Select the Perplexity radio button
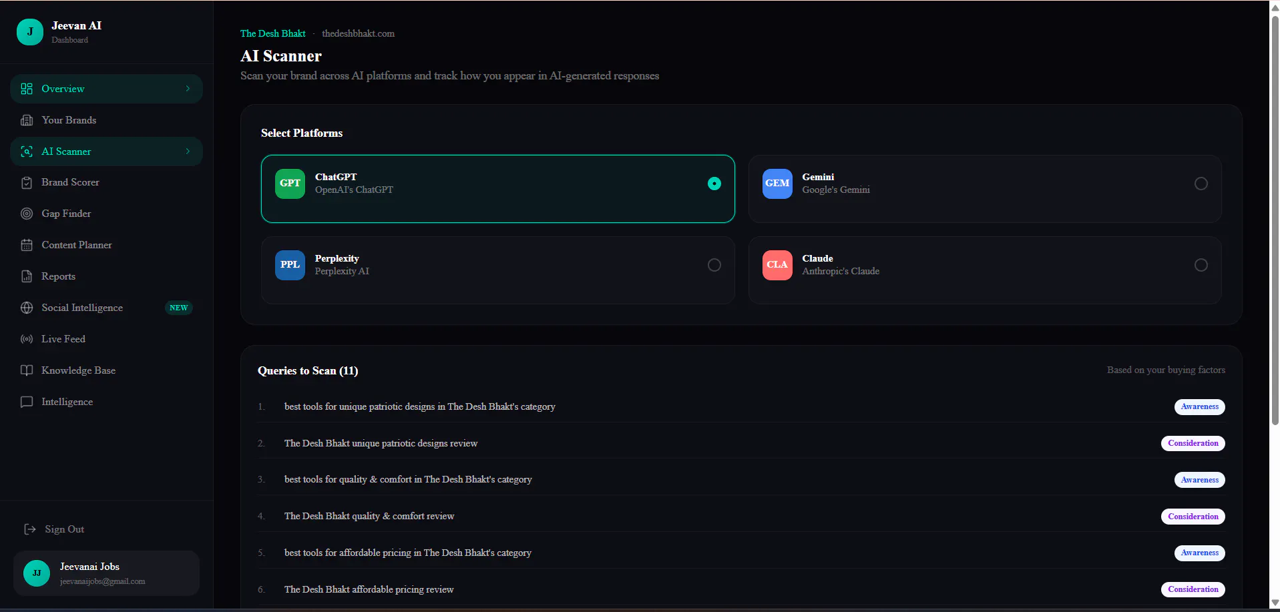1280x612 pixels. click(x=714, y=265)
